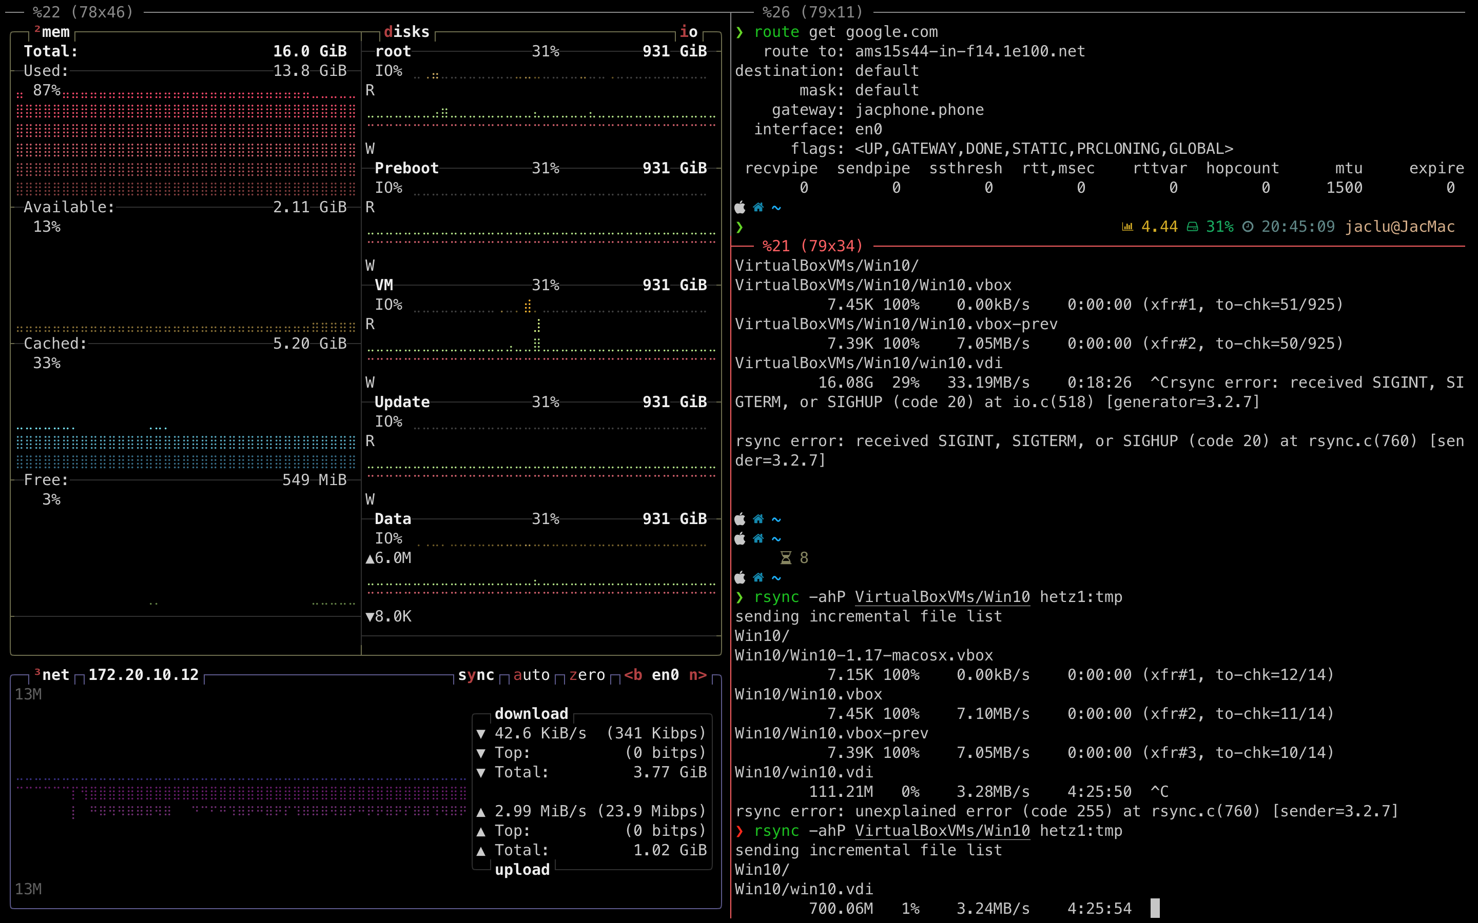Click the blue home icon in the prompt
The height and width of the screenshot is (923, 1478).
(x=758, y=208)
